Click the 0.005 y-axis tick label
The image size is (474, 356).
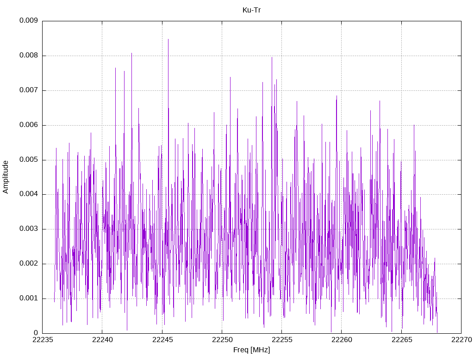[x=29, y=159]
